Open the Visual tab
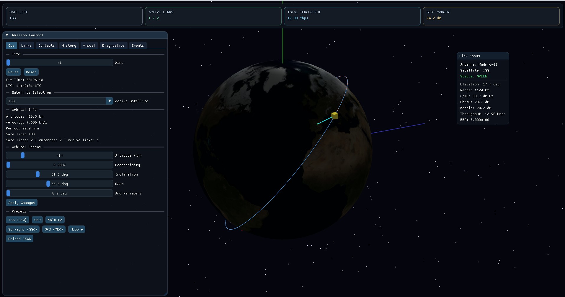Viewport: 565px width, 297px height. (89, 45)
